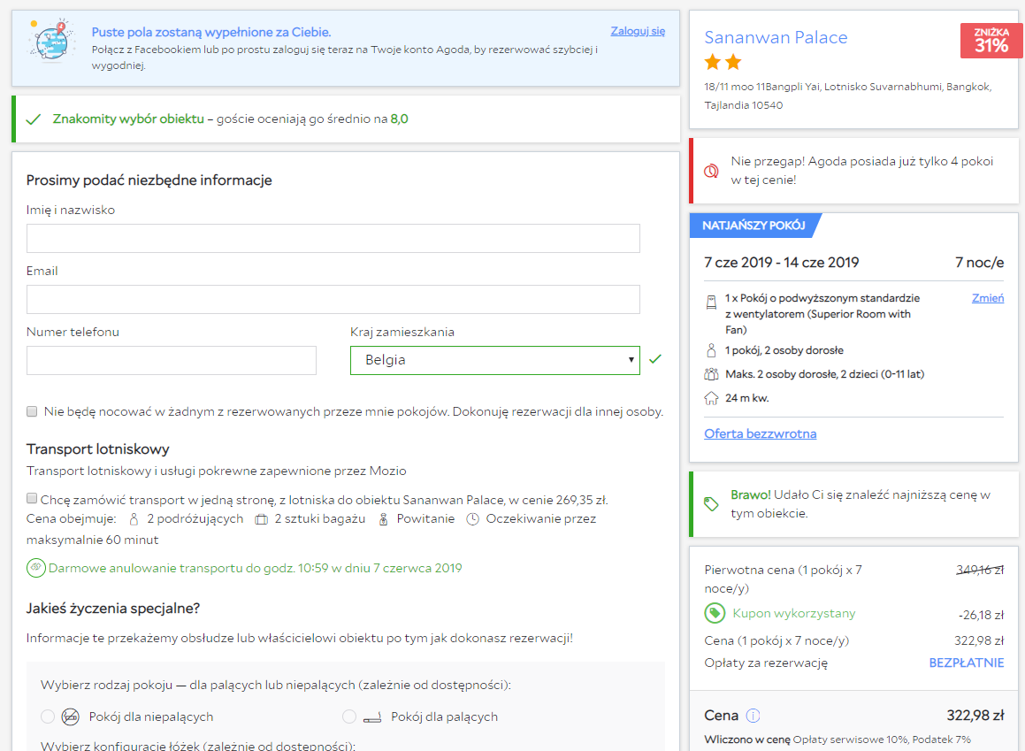The width and height of the screenshot is (1025, 751).
Task: Click the Imię i nazwisko field
Action: tap(333, 239)
